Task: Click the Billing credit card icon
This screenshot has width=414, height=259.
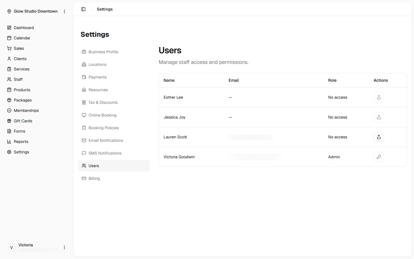Action: coord(84,178)
